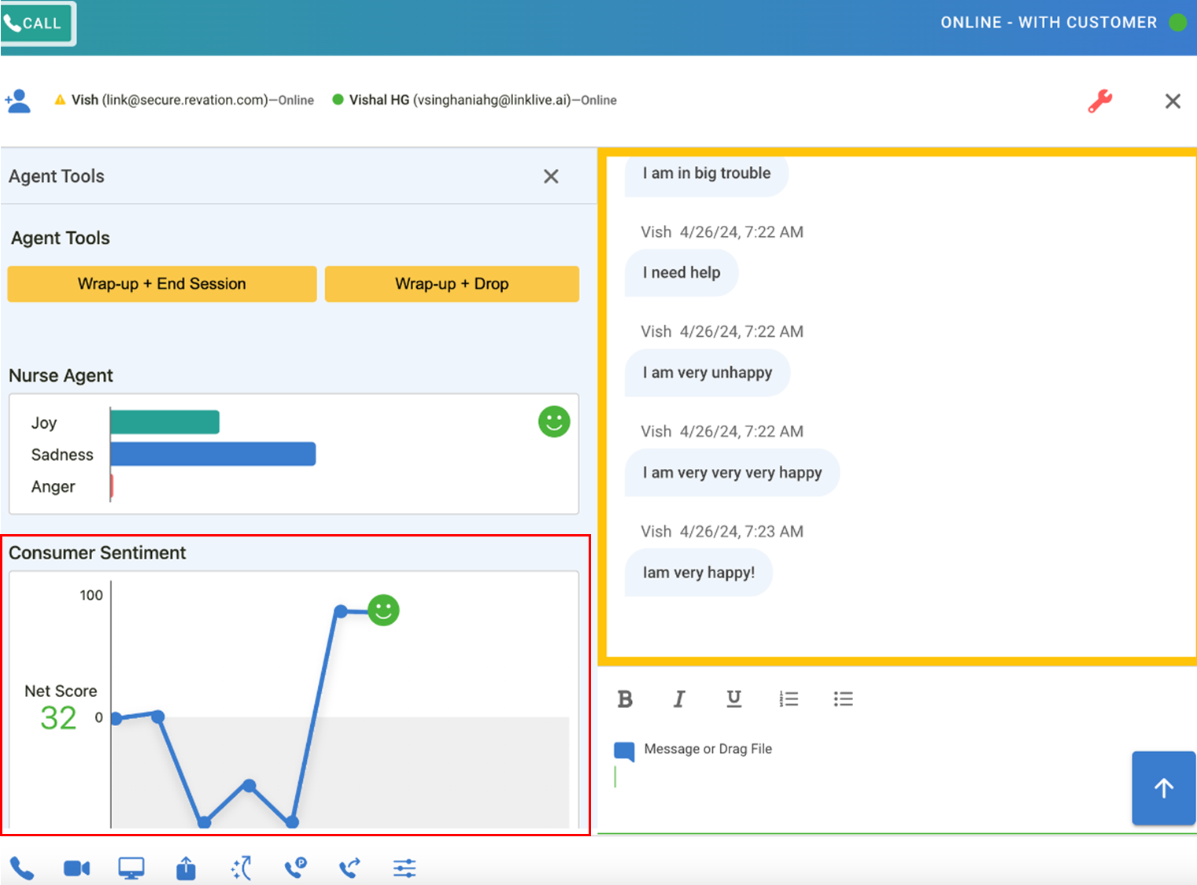Send message with blue arrow button
The image size is (1197, 885).
pyautogui.click(x=1163, y=788)
